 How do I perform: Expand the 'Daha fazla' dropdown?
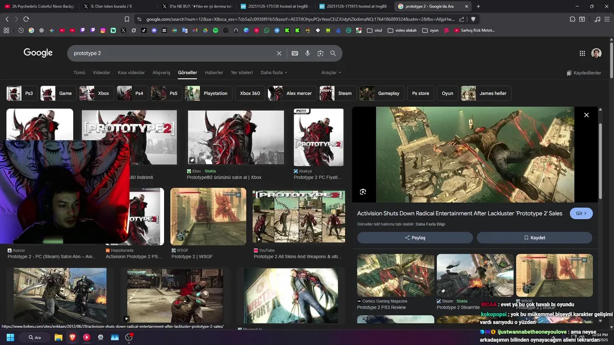[x=274, y=73]
